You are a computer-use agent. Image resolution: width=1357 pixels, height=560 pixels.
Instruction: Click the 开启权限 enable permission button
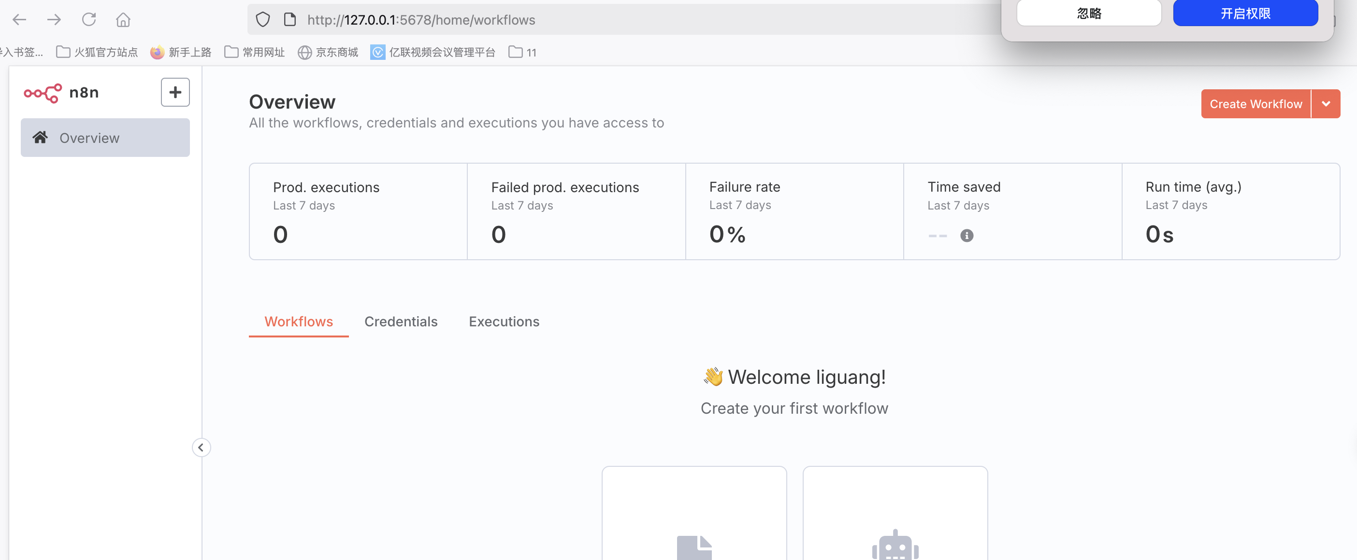click(1245, 13)
